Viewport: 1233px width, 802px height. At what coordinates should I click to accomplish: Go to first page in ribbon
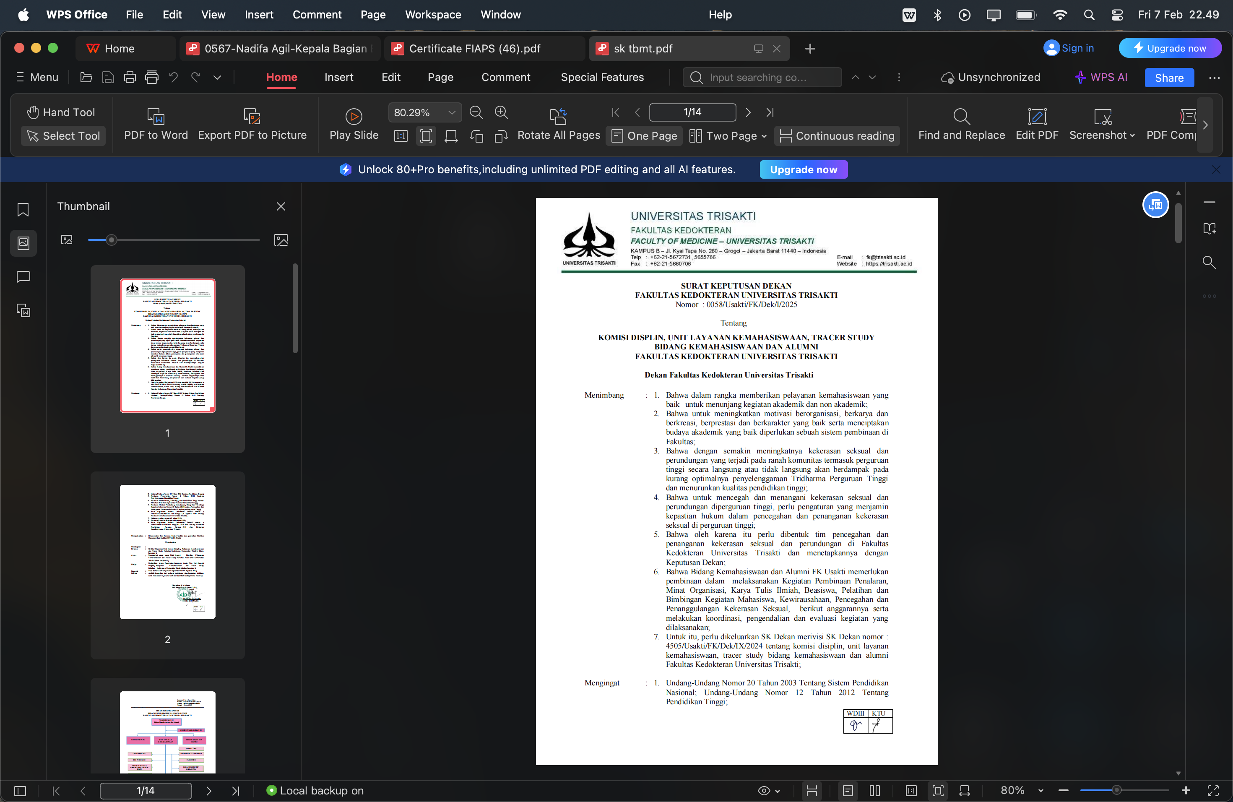[615, 112]
